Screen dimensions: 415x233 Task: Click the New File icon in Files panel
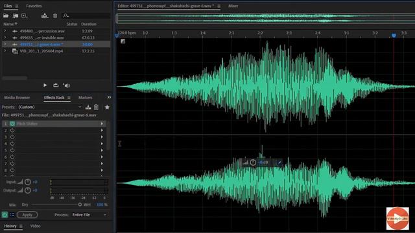[25, 16]
